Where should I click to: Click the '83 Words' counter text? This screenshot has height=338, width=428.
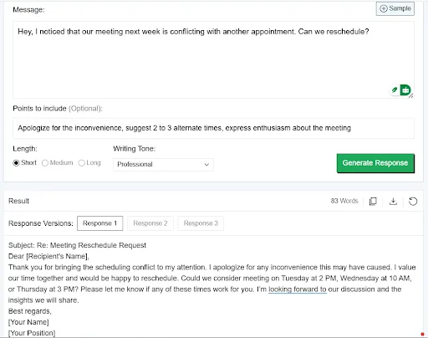click(x=344, y=201)
